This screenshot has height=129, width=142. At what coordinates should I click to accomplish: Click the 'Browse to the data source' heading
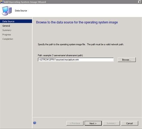(77, 22)
